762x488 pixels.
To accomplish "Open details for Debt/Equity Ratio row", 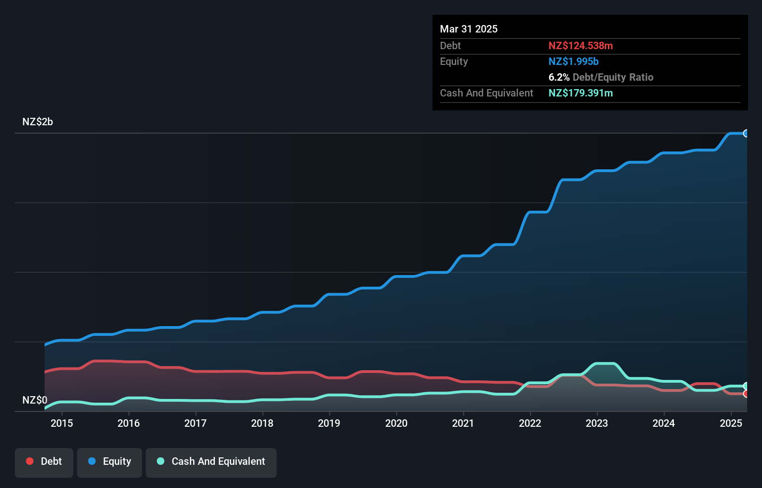I will pos(601,77).
